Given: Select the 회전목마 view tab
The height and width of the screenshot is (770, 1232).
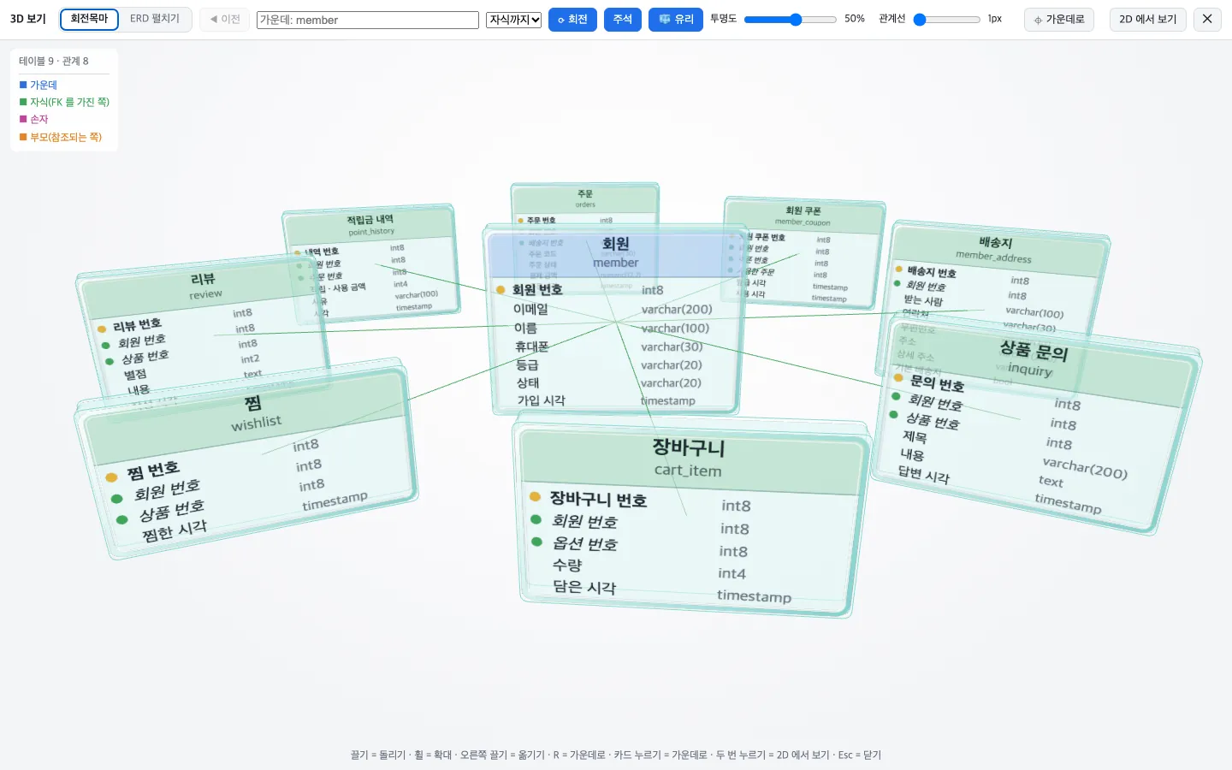Looking at the screenshot, I should coord(89,19).
